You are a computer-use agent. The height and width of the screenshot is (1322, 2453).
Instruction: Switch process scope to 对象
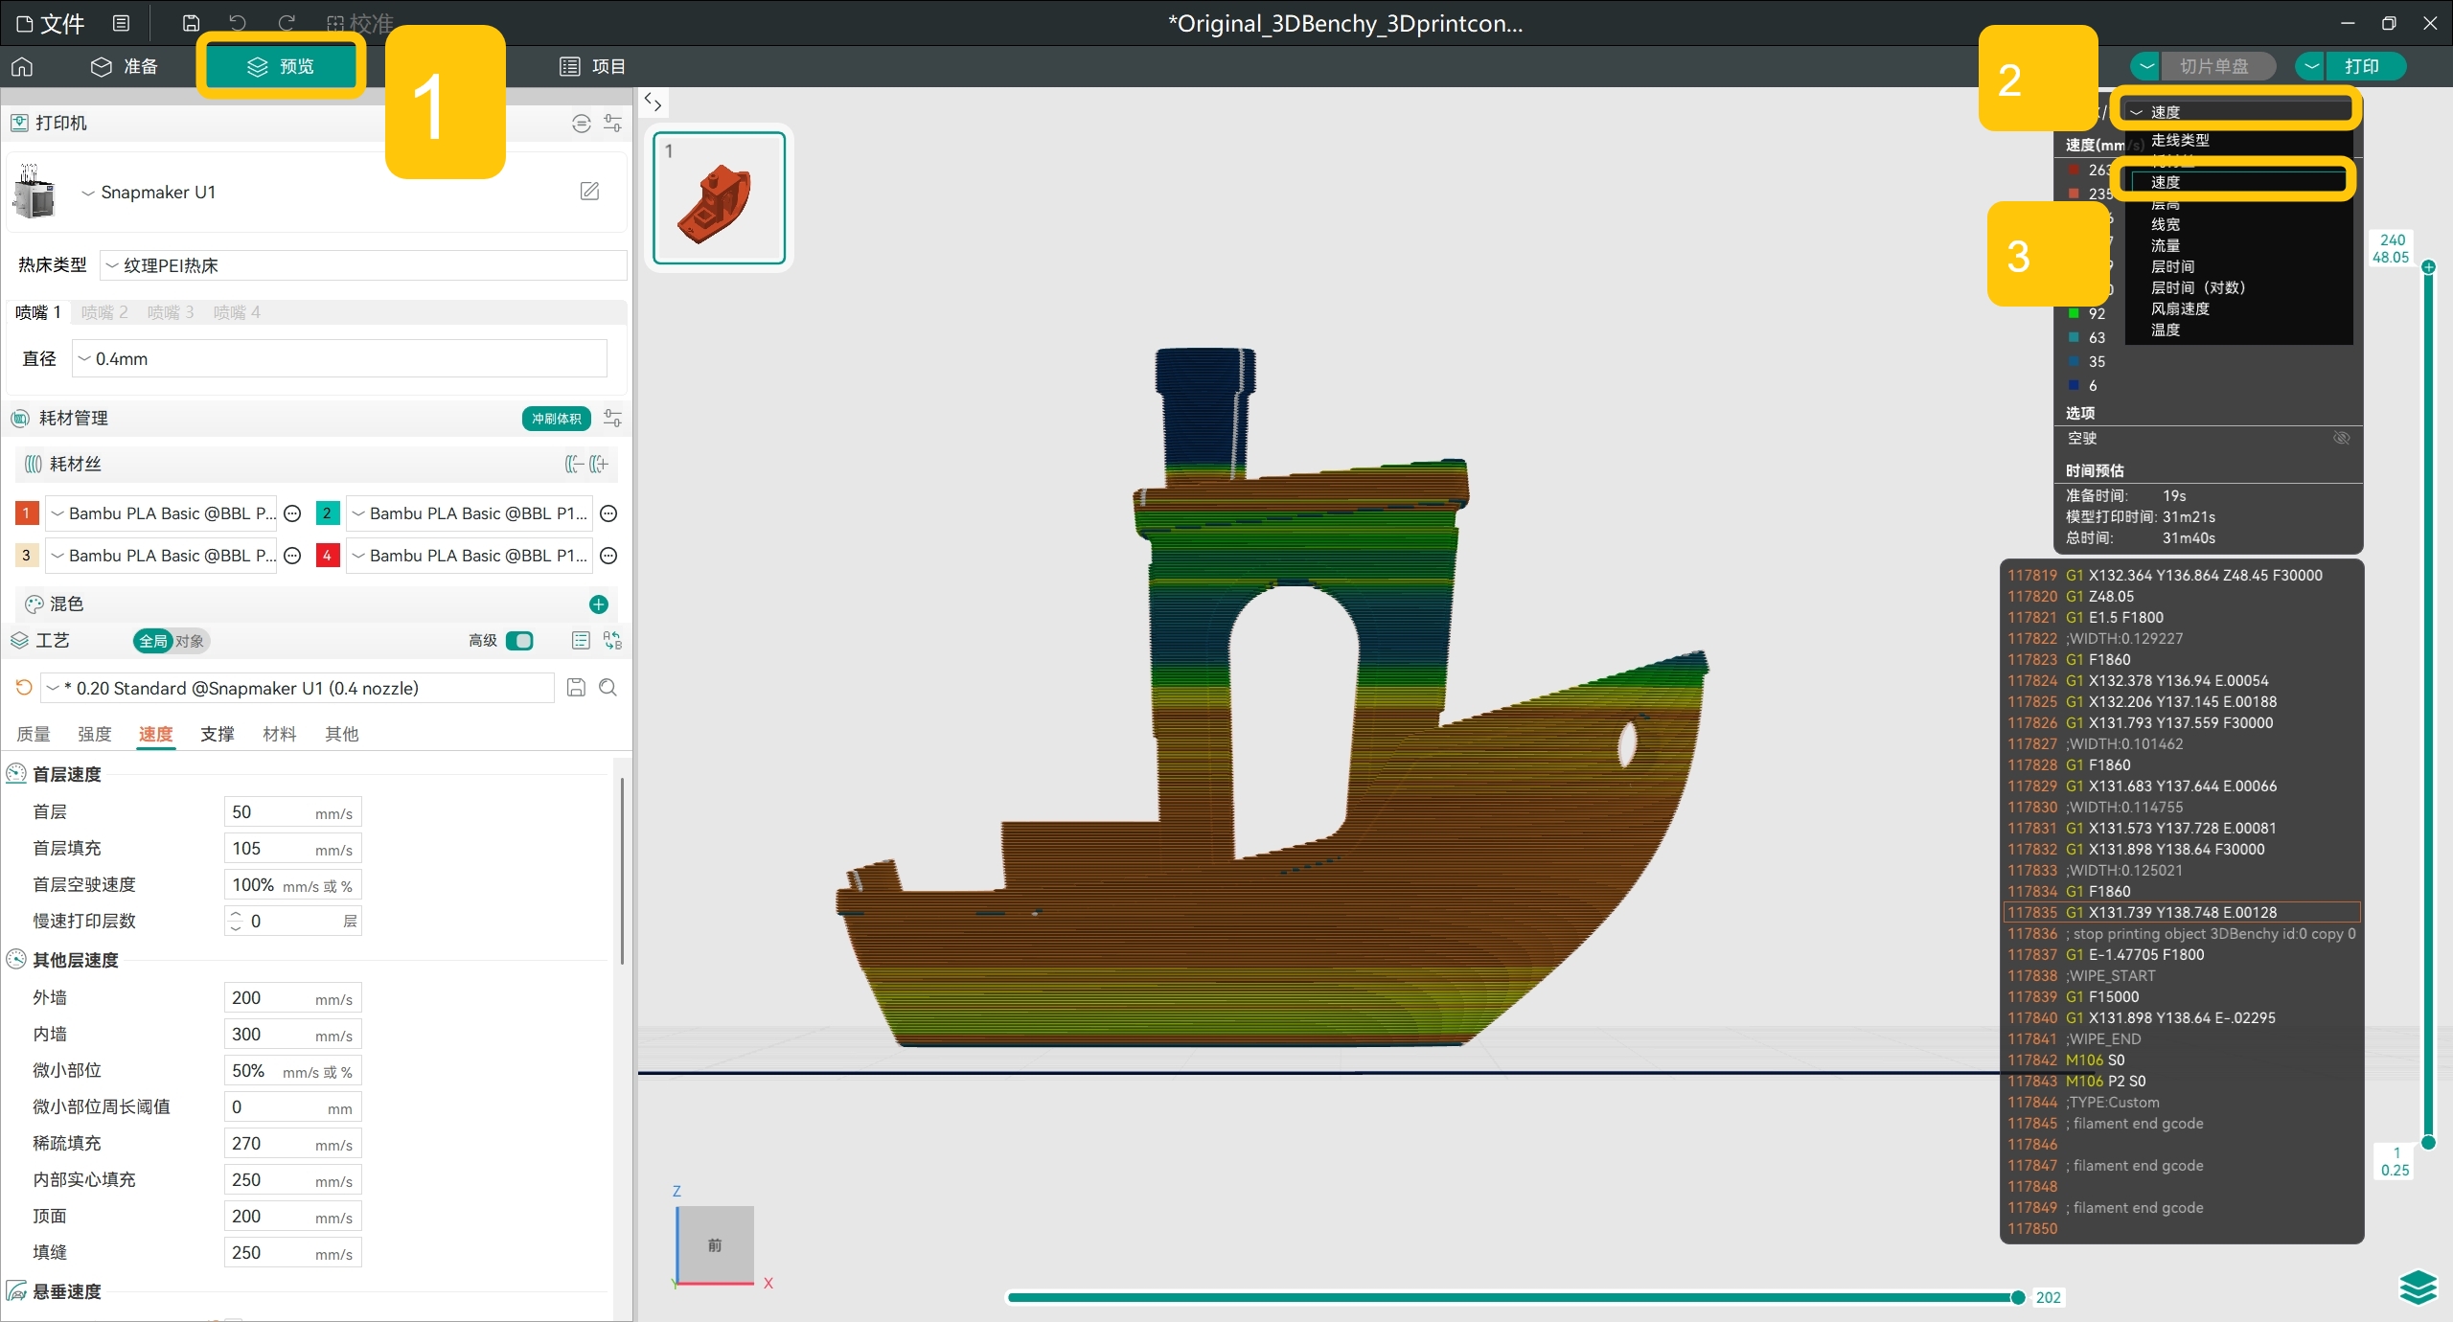coord(190,641)
